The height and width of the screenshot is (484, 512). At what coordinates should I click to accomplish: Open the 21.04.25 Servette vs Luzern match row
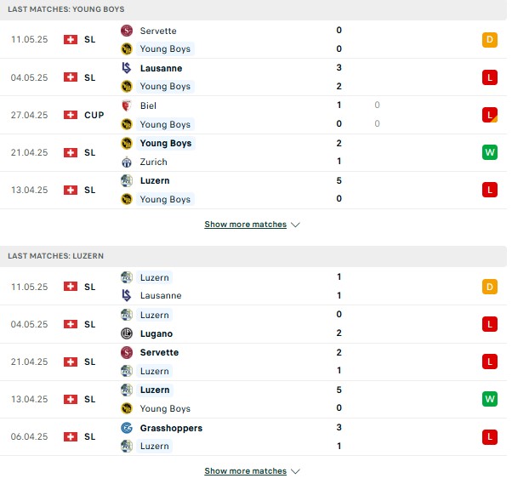(x=253, y=362)
